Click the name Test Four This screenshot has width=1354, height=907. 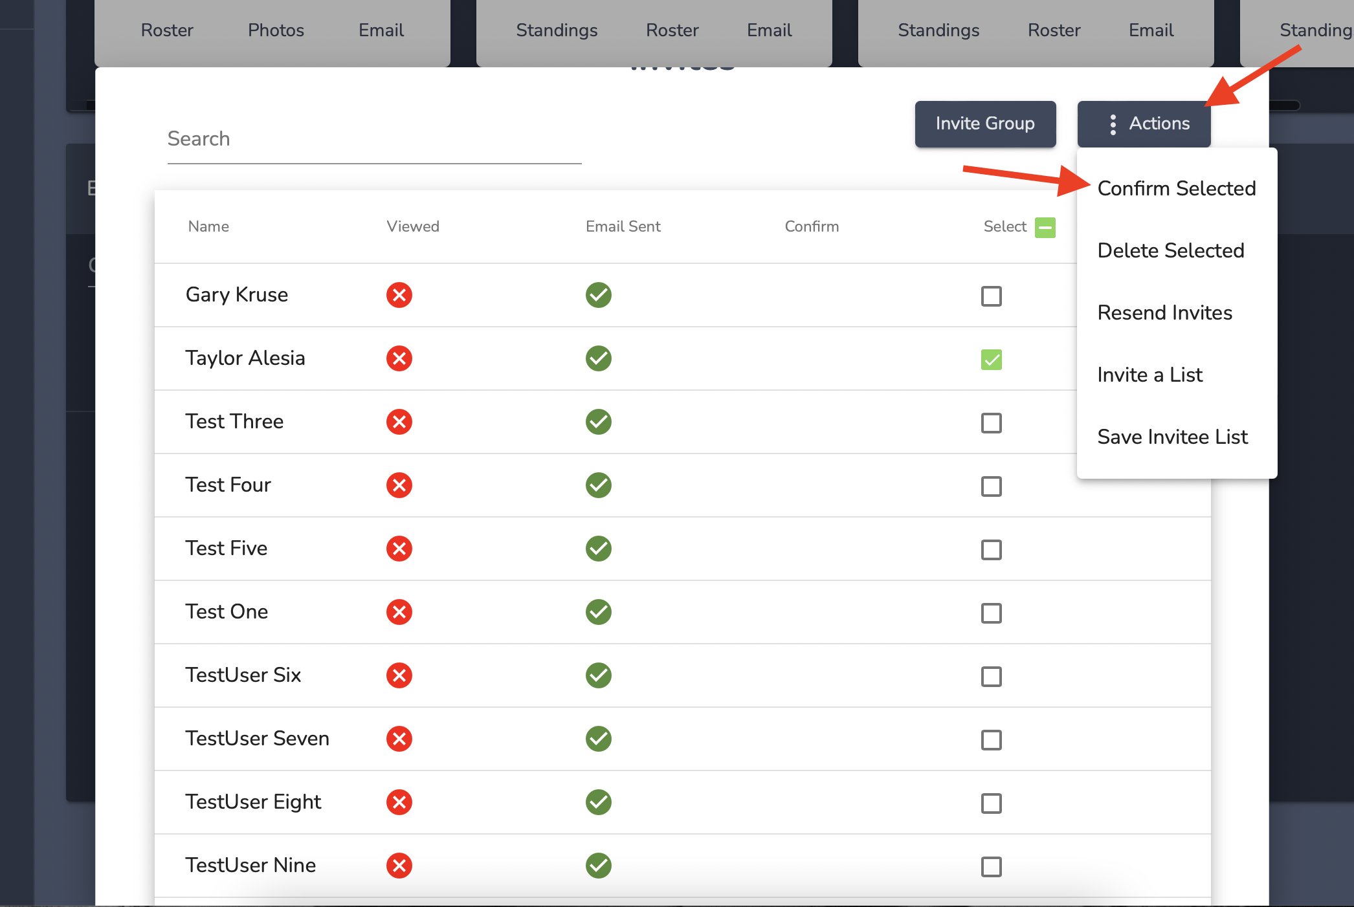point(228,485)
